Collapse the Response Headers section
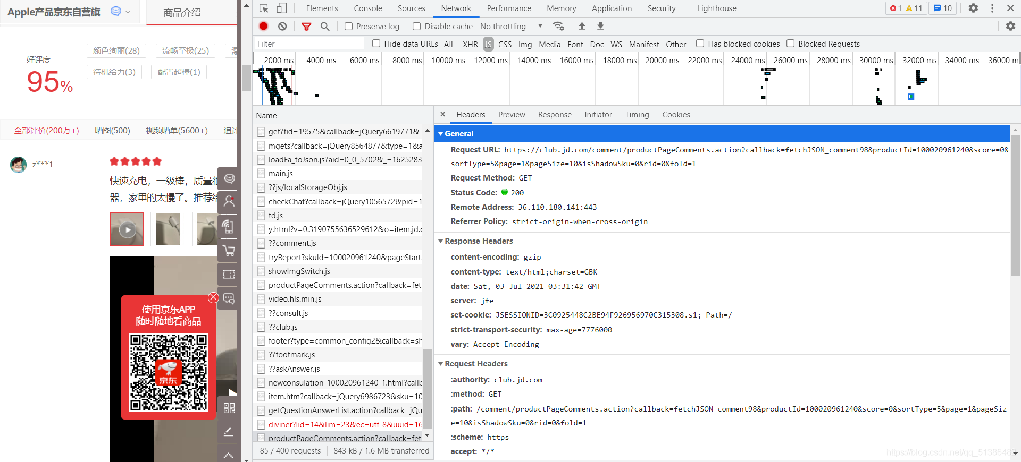The height and width of the screenshot is (462, 1021). (440, 241)
